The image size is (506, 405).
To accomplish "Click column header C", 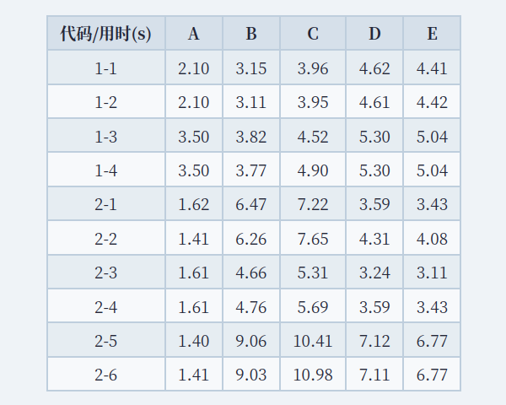I will pos(313,34).
